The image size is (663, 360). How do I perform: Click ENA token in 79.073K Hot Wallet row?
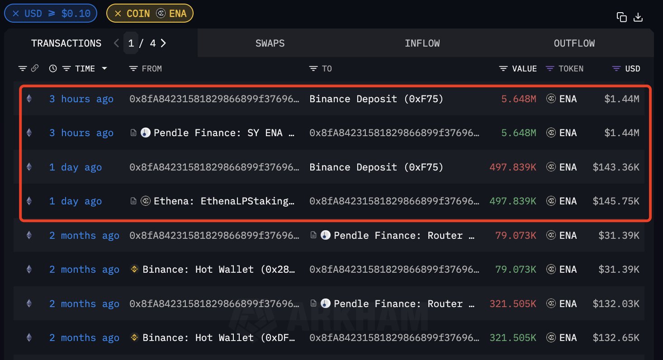click(x=562, y=269)
